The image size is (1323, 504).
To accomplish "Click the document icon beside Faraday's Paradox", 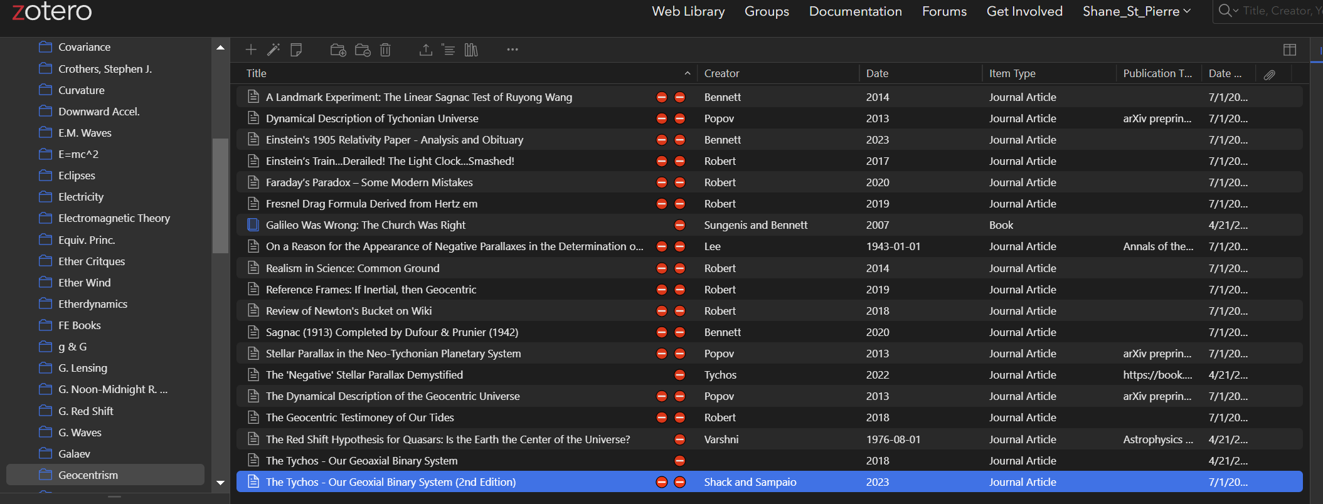I will click(x=253, y=182).
